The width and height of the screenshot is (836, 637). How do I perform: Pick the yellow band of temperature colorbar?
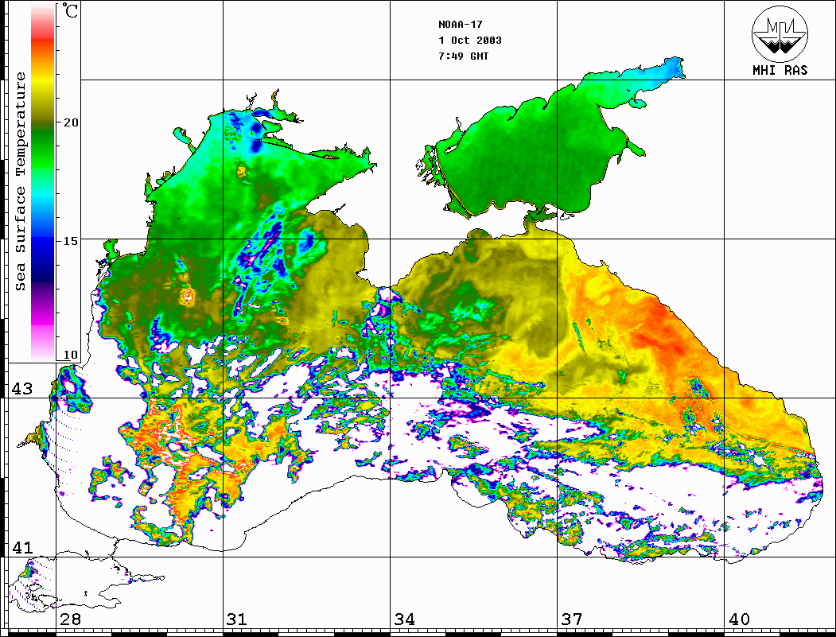(43, 83)
